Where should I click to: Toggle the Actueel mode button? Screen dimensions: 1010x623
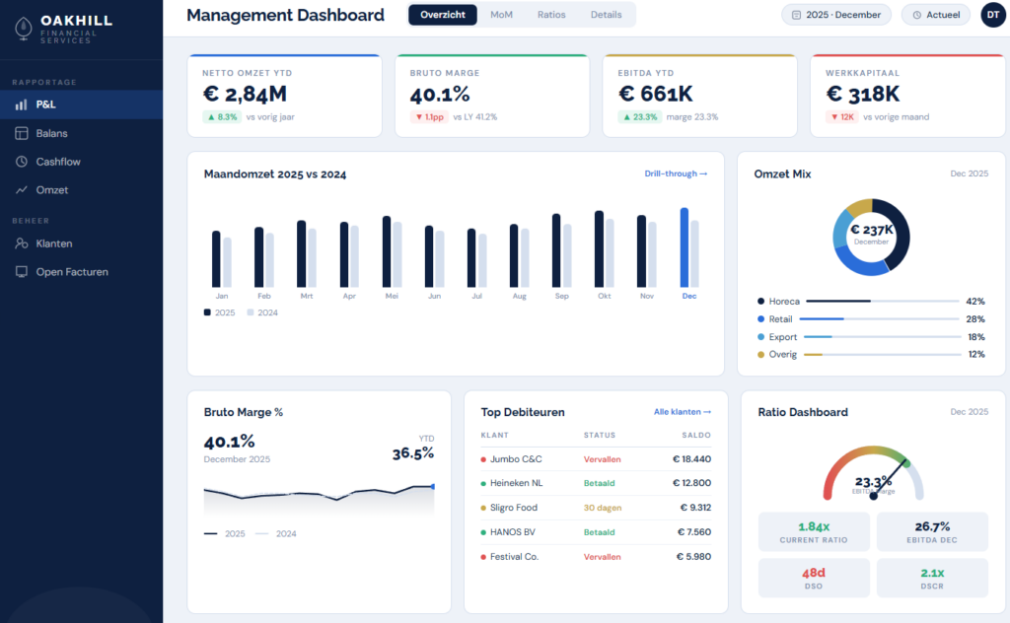pyautogui.click(x=935, y=15)
